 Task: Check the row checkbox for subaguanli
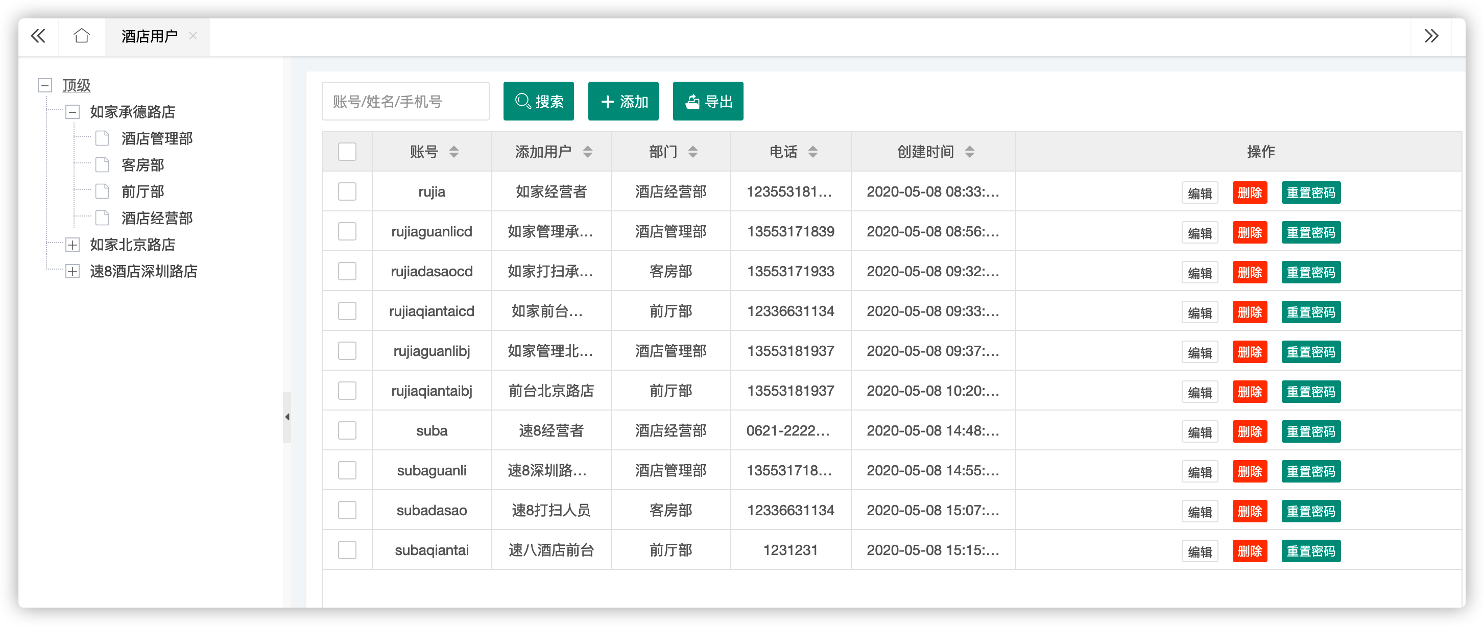point(347,470)
